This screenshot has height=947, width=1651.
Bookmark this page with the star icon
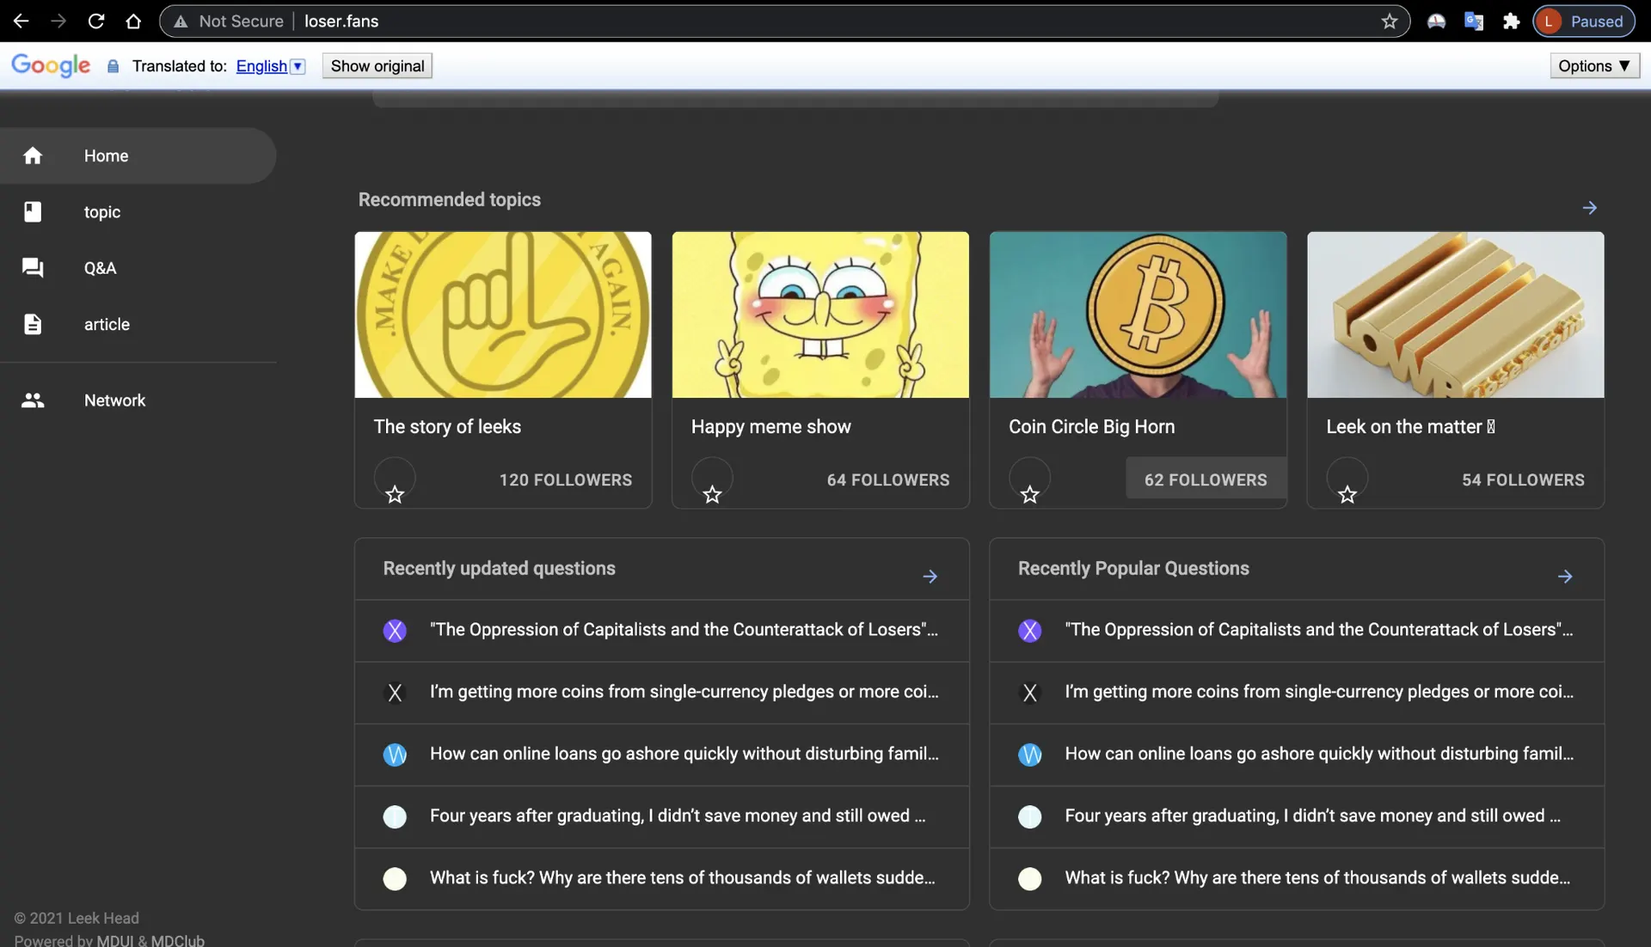1390,21
